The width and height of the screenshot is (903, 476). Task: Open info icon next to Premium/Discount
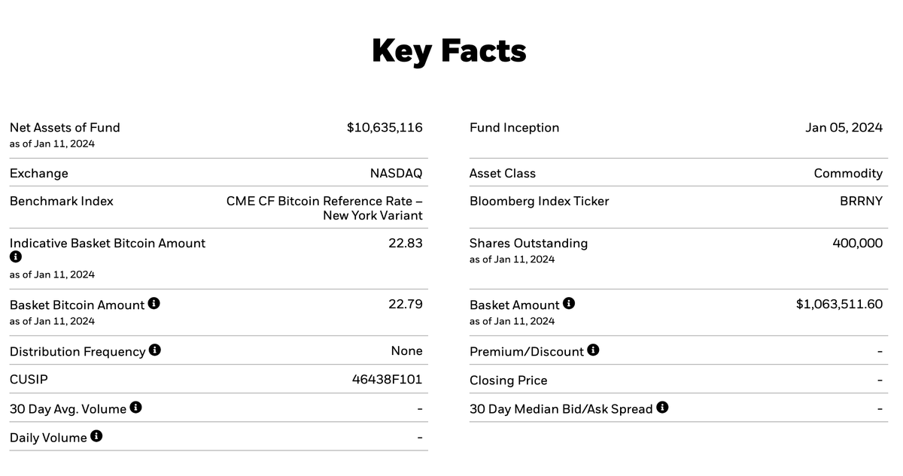(593, 350)
